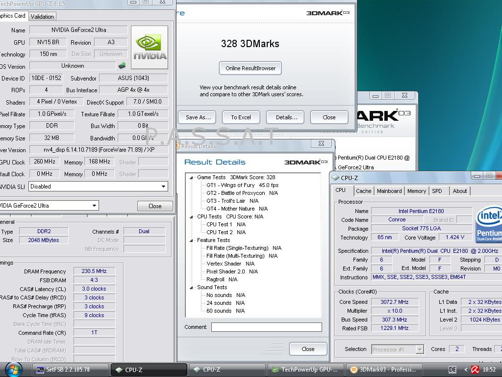Click the 10:52 system clock
This screenshot has width=502, height=377.
click(489, 370)
